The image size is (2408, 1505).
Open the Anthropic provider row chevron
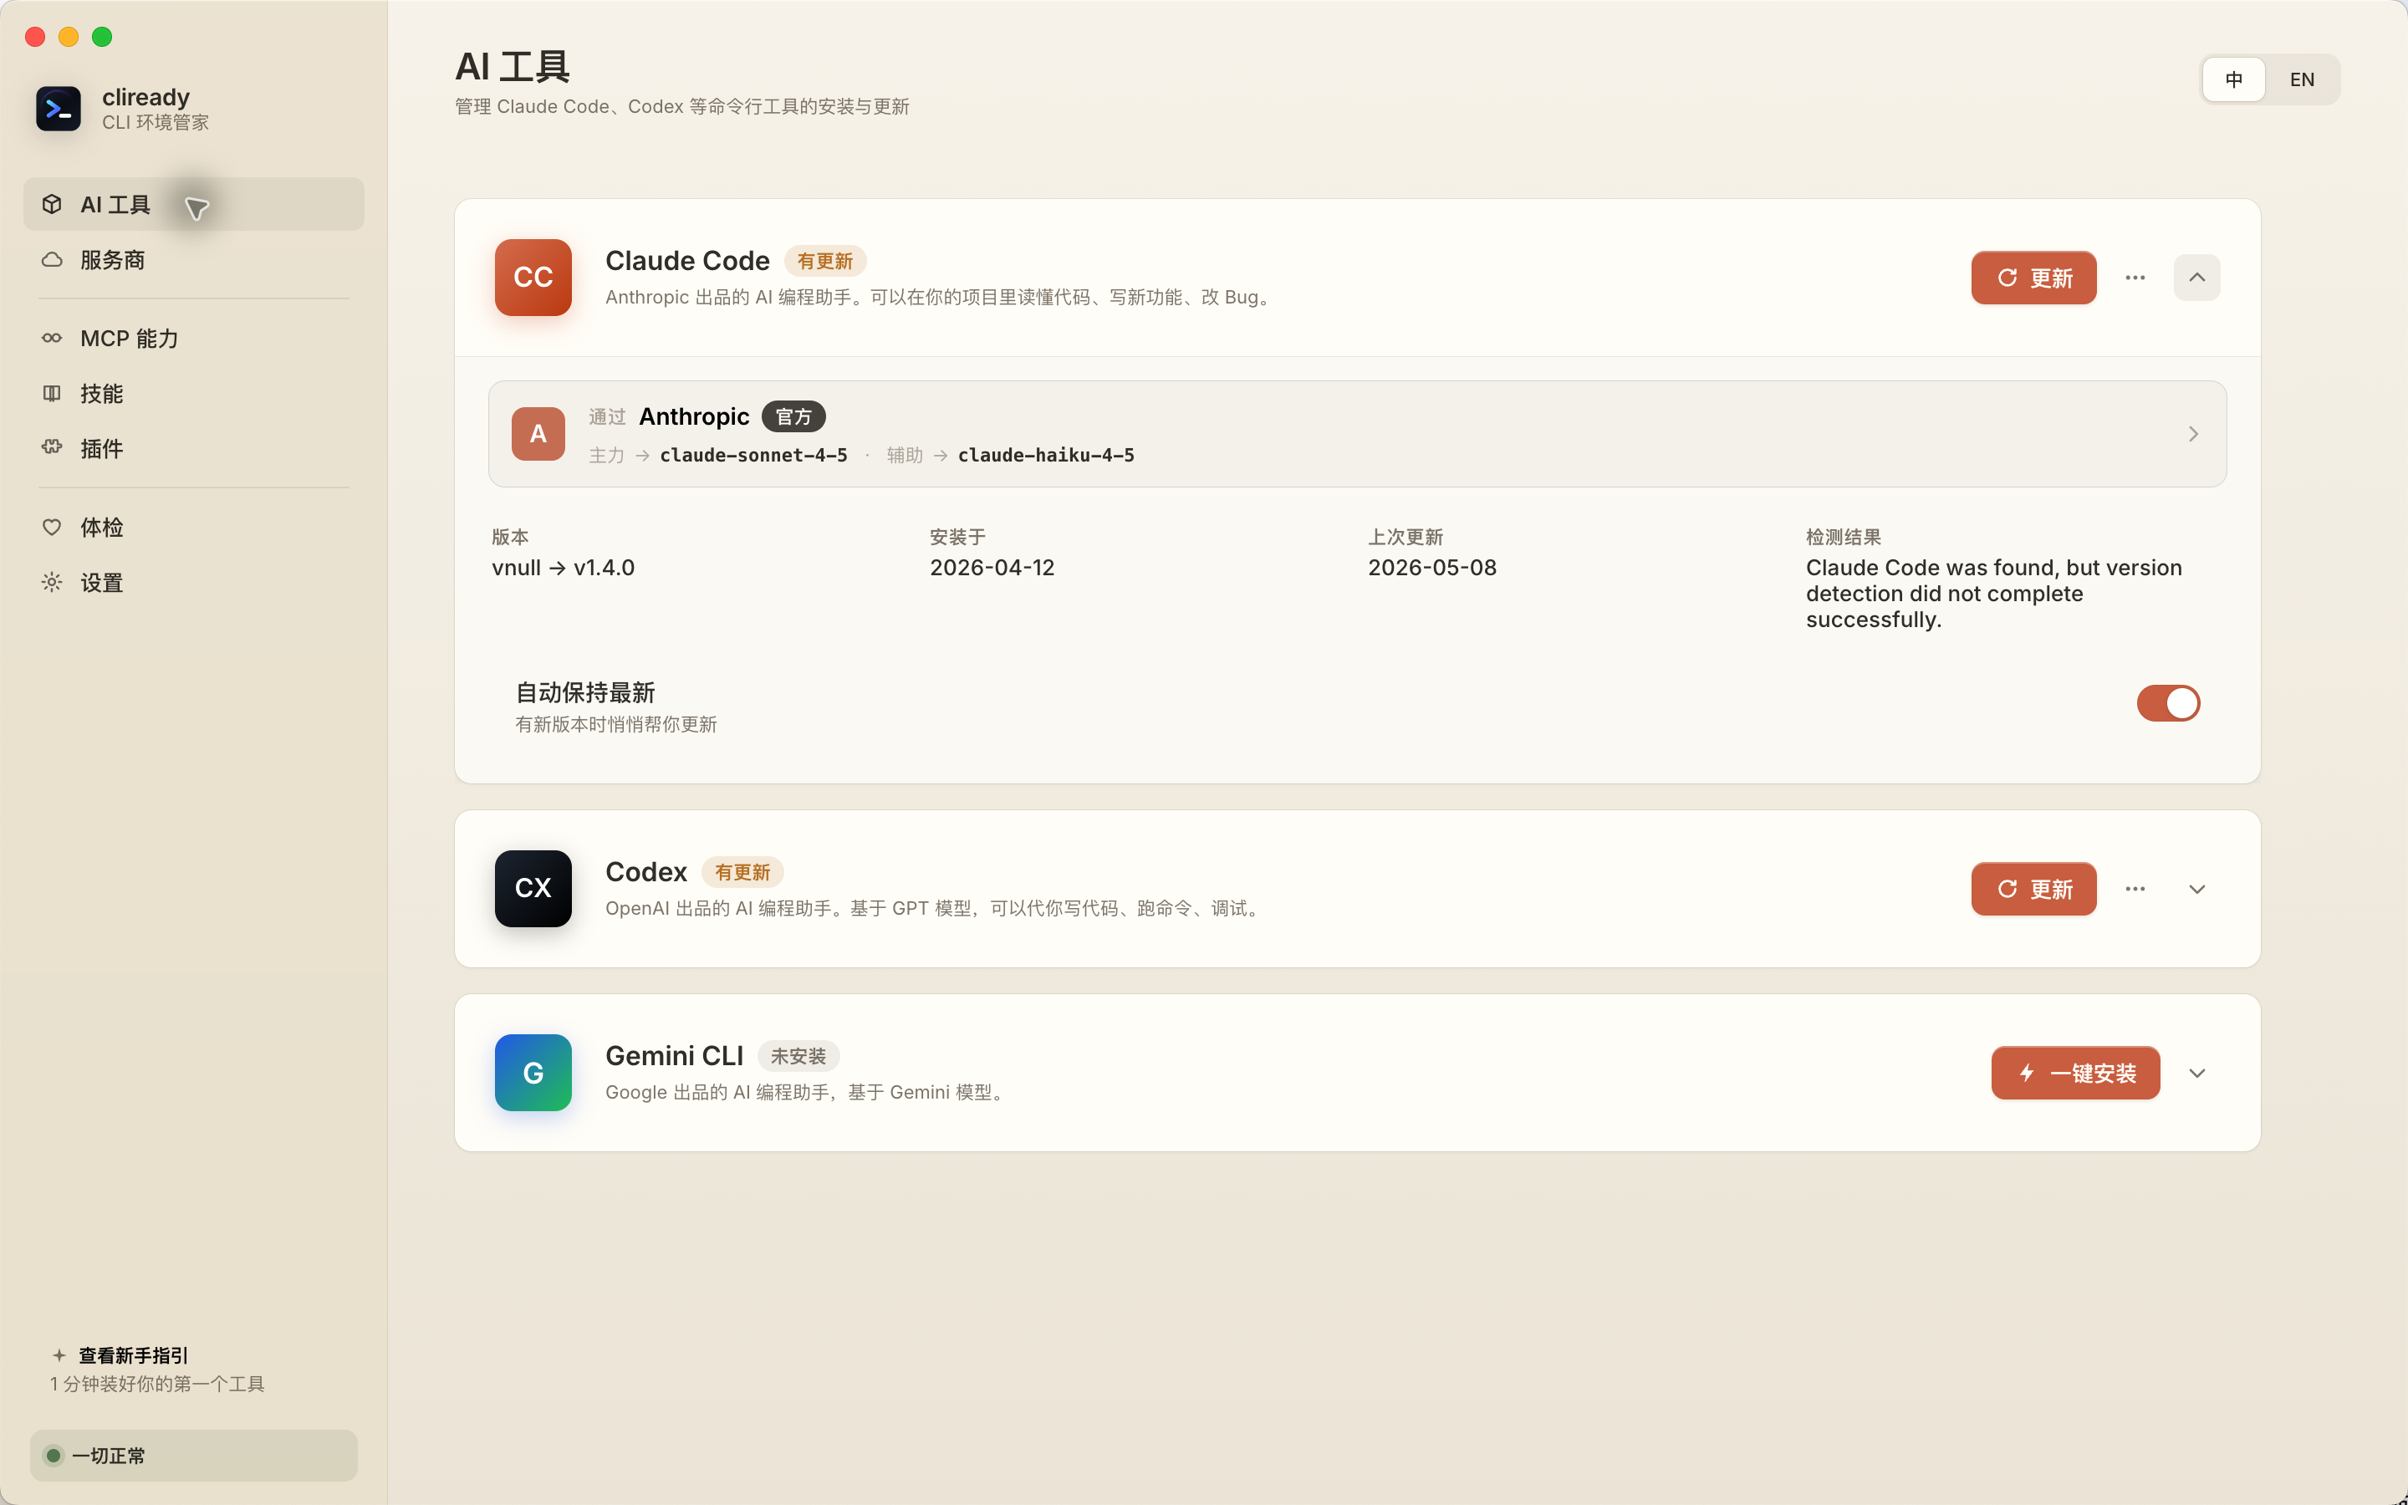(2193, 434)
